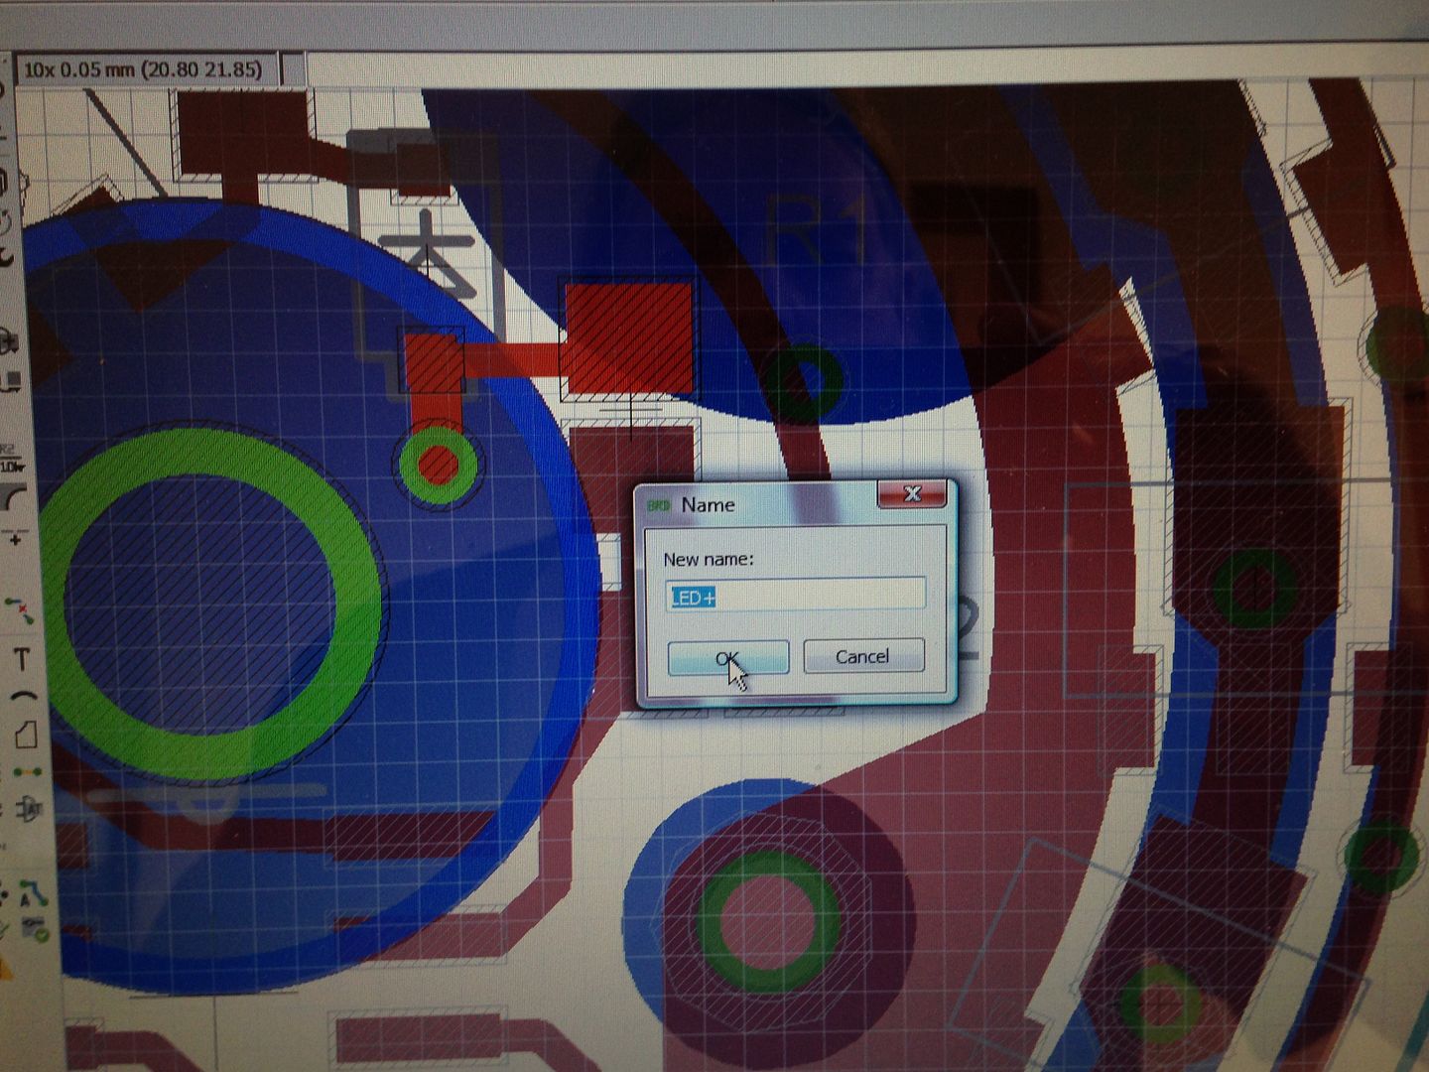Click the small via with red center
The height and width of the screenshot is (1072, 1429).
pos(438,463)
